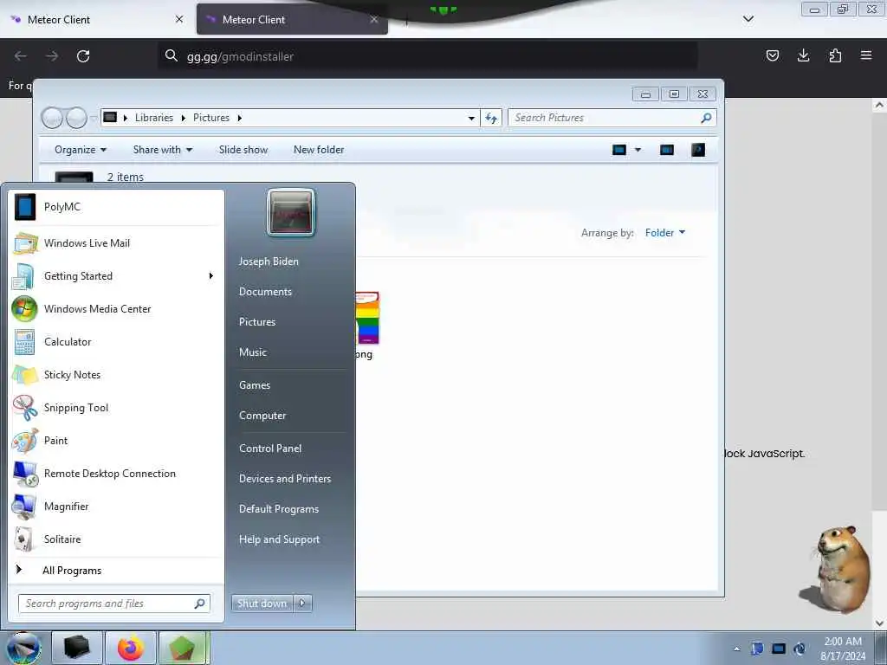887x665 pixels.
Task: Open Devices and Printers
Action: [285, 479]
